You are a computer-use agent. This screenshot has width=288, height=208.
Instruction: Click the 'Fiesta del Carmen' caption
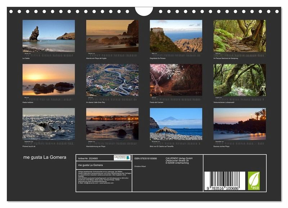pyautogui.click(x=157, y=102)
